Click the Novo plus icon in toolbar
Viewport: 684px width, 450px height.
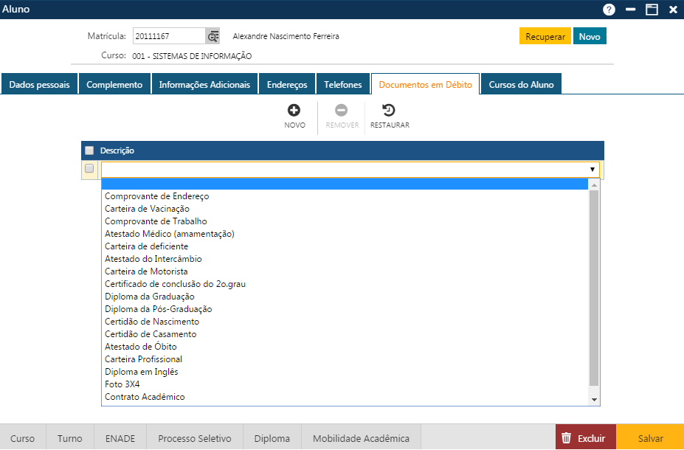pyautogui.click(x=294, y=111)
